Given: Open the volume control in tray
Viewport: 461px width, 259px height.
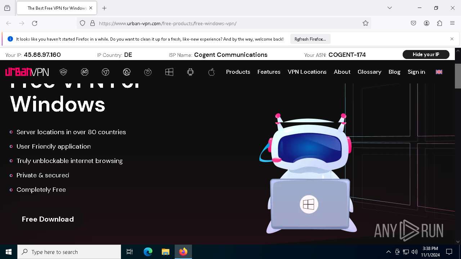Looking at the screenshot, I should (415, 252).
